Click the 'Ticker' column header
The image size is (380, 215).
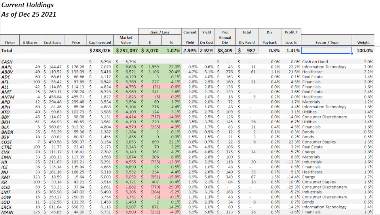tap(10, 42)
